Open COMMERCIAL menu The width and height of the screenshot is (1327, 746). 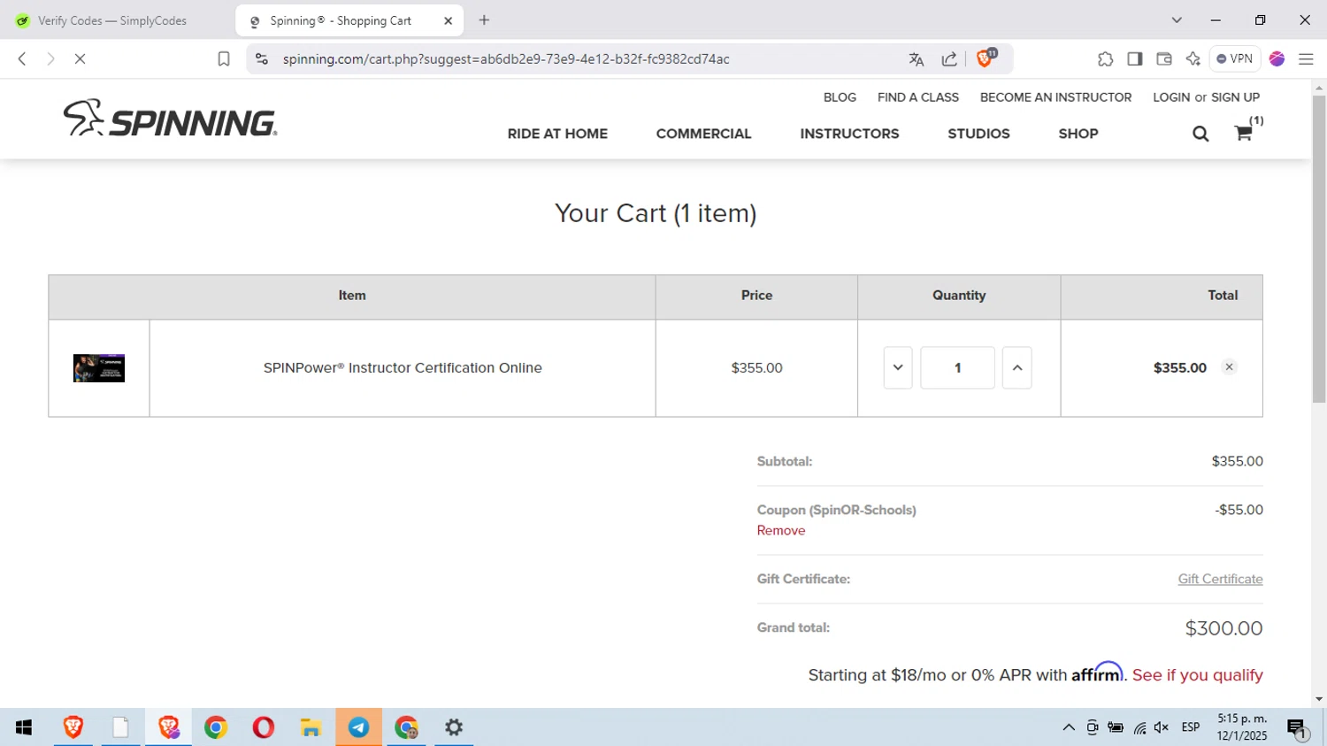703,134
